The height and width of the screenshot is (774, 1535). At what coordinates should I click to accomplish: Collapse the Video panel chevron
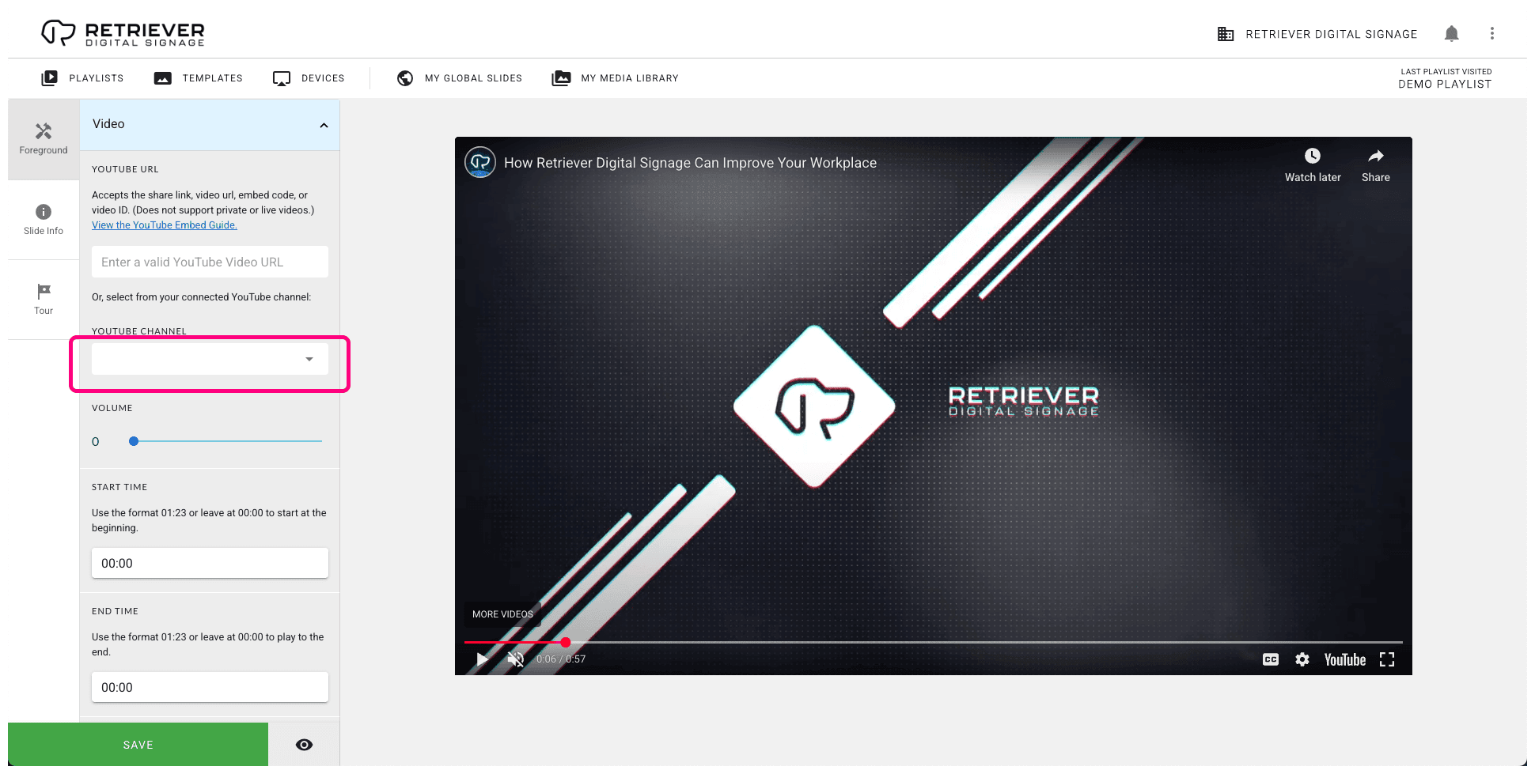click(x=324, y=125)
